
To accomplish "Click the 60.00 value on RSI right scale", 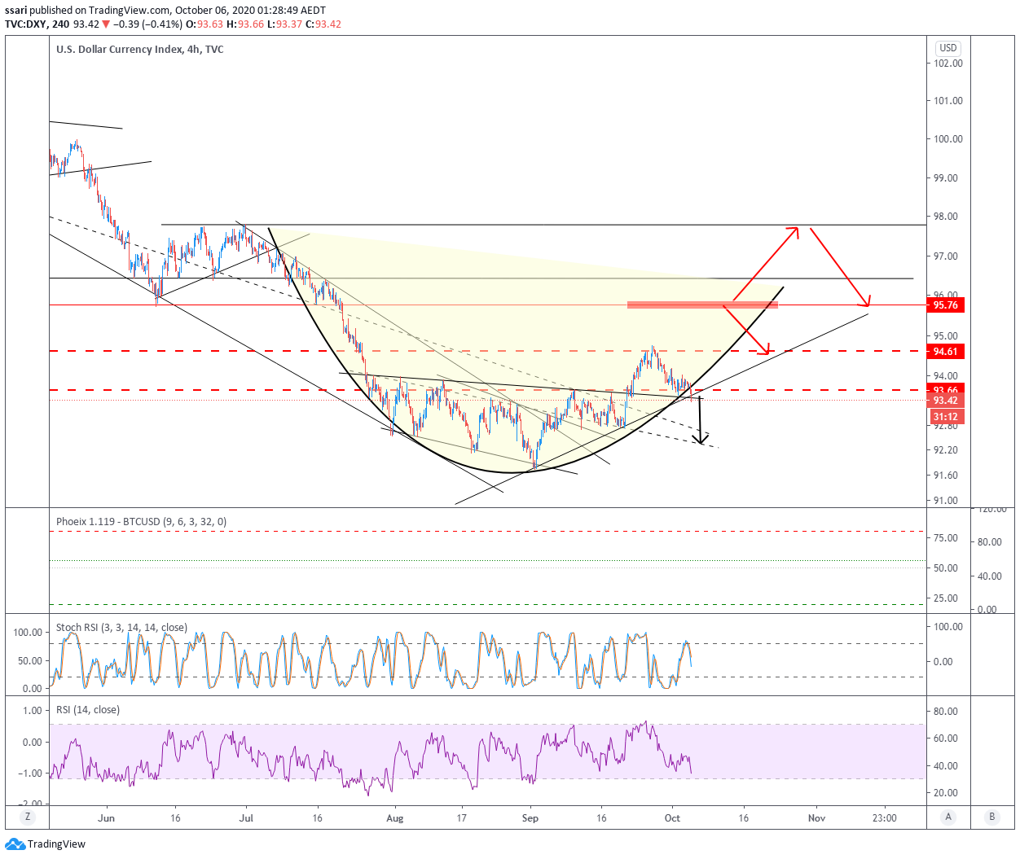I will click(946, 738).
